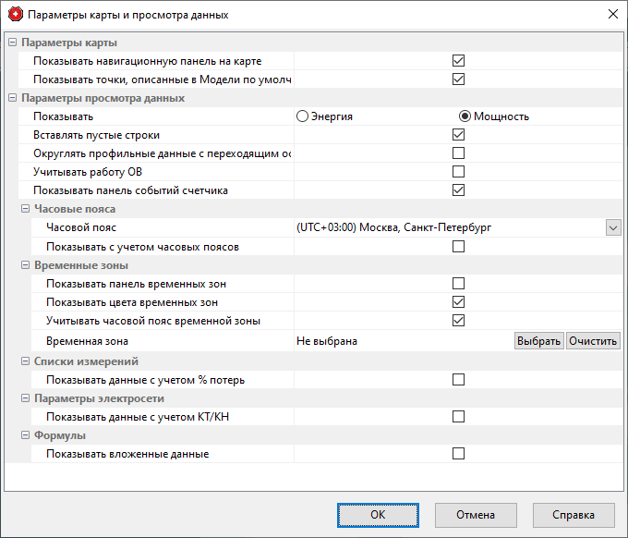Screen dimensions: 628x538
Task: Click the 'Вставлять пустые строки' label
Action: [x=97, y=135]
